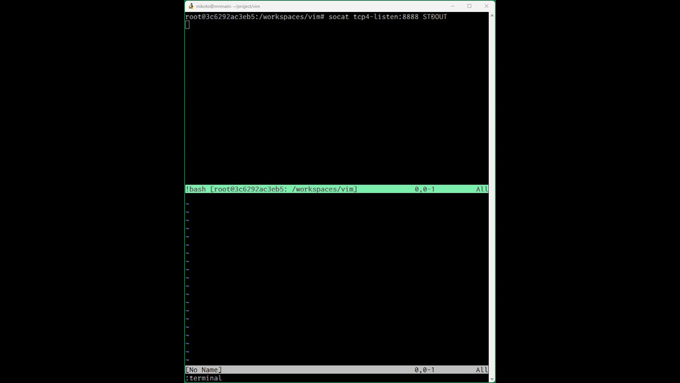Click the Linux penguin icon in title bar
This screenshot has width=680, height=383.
click(x=191, y=6)
